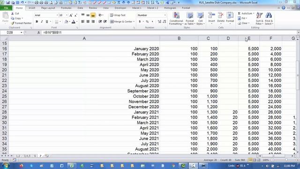The width and height of the screenshot is (300, 169).
Task: Open the Windows Start menu
Action: coord(6,166)
